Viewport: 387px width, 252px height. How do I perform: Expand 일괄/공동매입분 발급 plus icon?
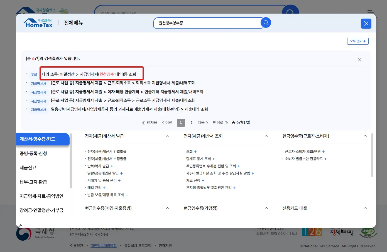(x=121, y=173)
